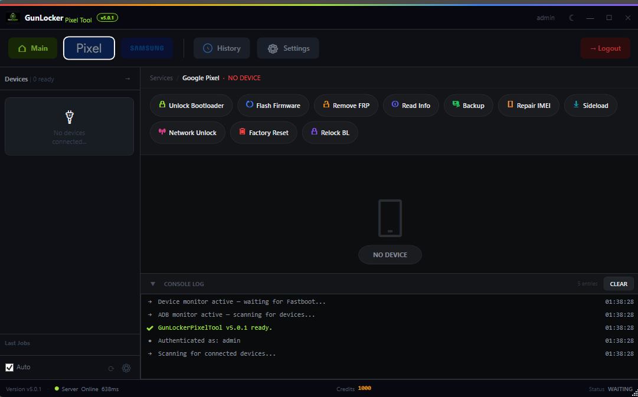Choose Relock BL service
This screenshot has height=397, width=638.
(x=330, y=133)
